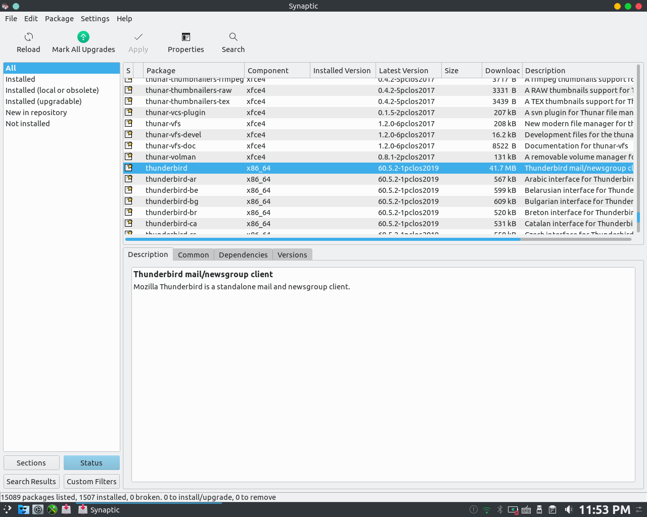647x517 pixels.
Task: Click the notifications tray icon
Action: tap(474, 510)
